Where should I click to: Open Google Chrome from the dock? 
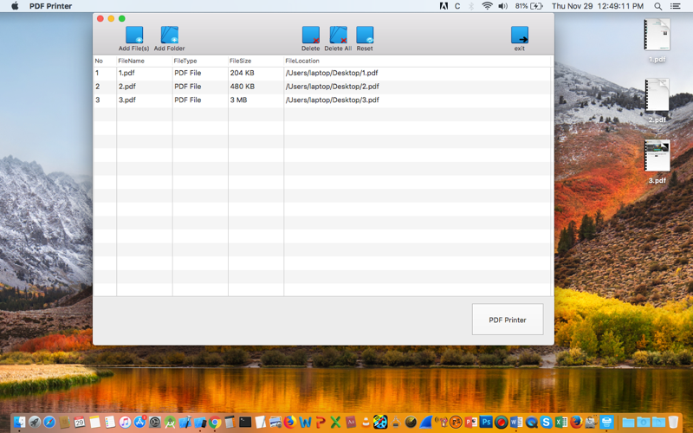215,422
